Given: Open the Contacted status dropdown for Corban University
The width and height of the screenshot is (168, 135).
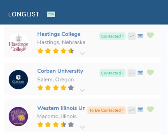Looking at the screenshot, I should (112, 73).
